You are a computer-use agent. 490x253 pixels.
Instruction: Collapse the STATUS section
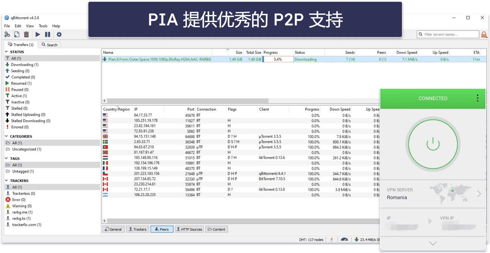click(6, 52)
